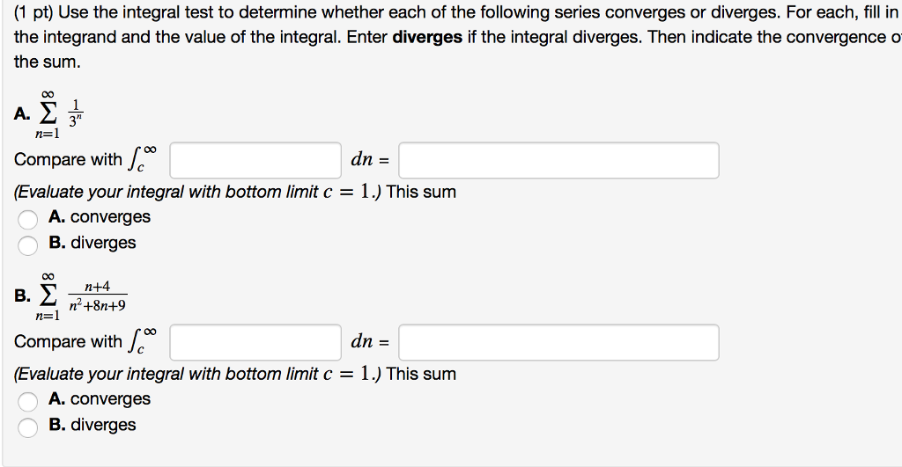Focus the integrand field for series A
Screen dimensions: 902x467
255,160
